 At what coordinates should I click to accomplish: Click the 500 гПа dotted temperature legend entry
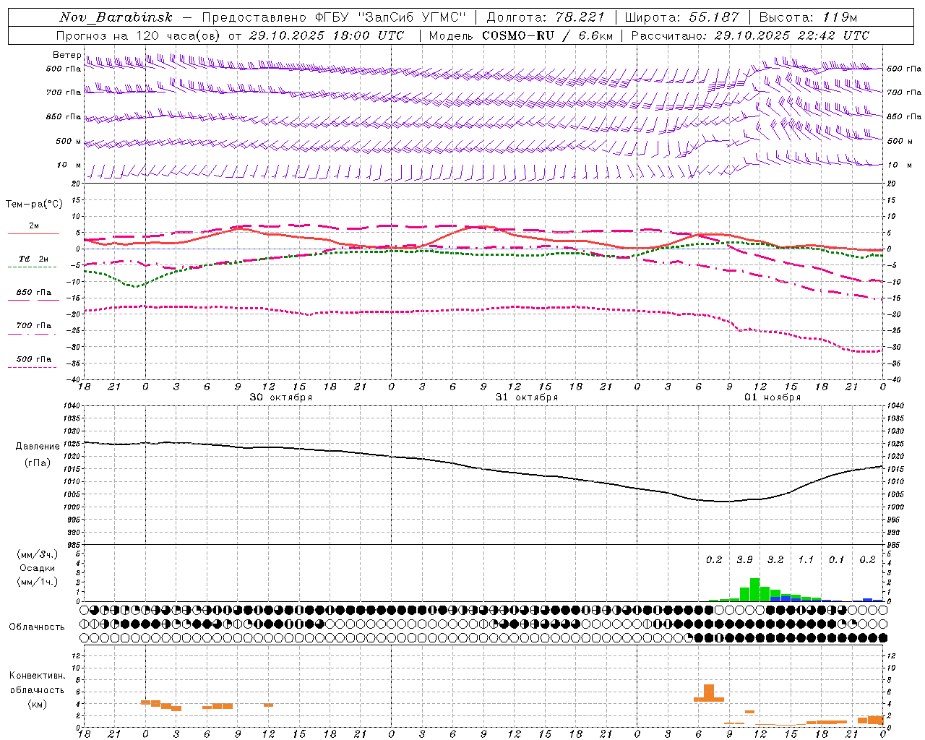tap(34, 359)
